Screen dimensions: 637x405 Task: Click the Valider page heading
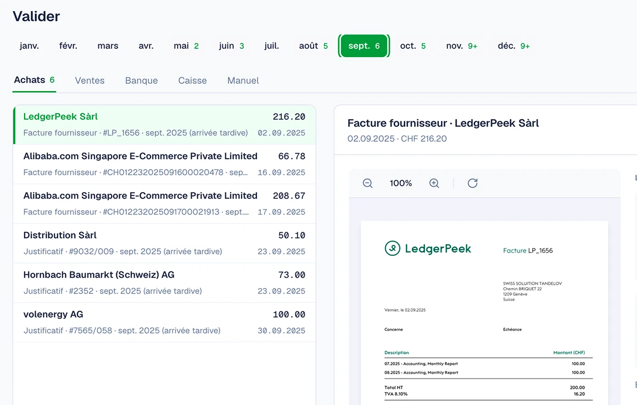(x=36, y=16)
